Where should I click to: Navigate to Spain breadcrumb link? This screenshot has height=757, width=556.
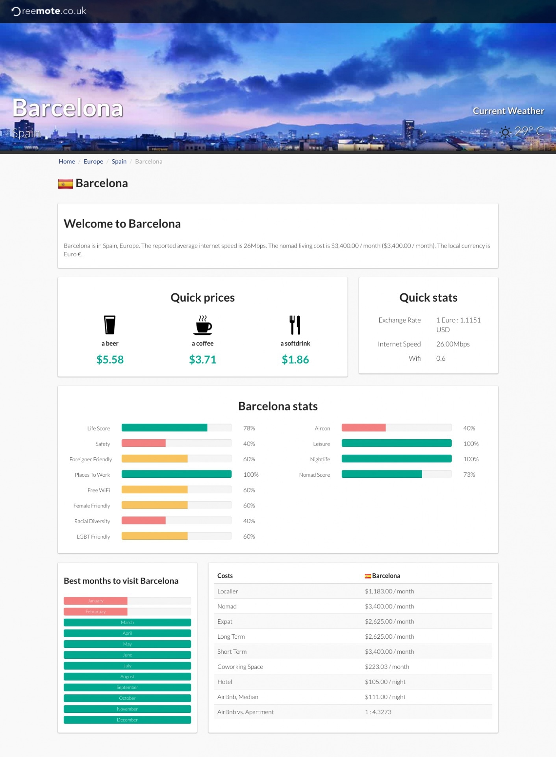(119, 161)
